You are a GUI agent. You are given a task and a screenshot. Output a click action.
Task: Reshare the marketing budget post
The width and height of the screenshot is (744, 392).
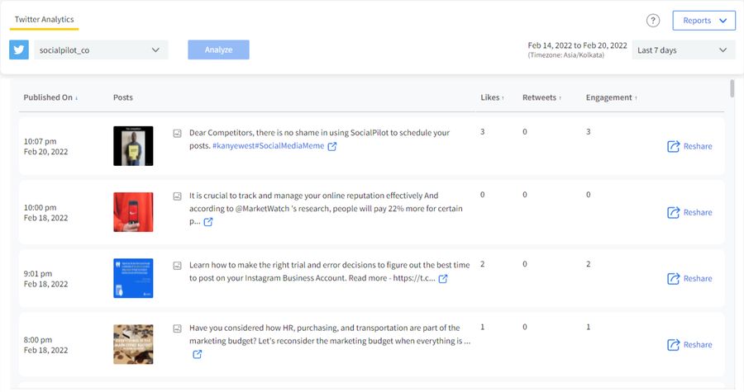(689, 345)
